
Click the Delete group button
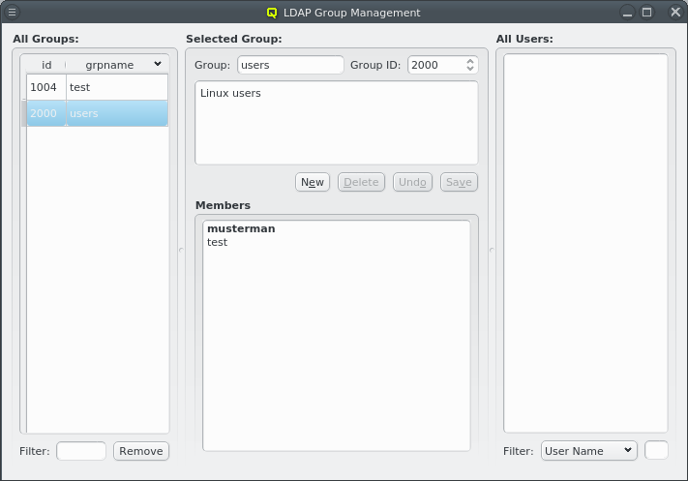coord(361,182)
